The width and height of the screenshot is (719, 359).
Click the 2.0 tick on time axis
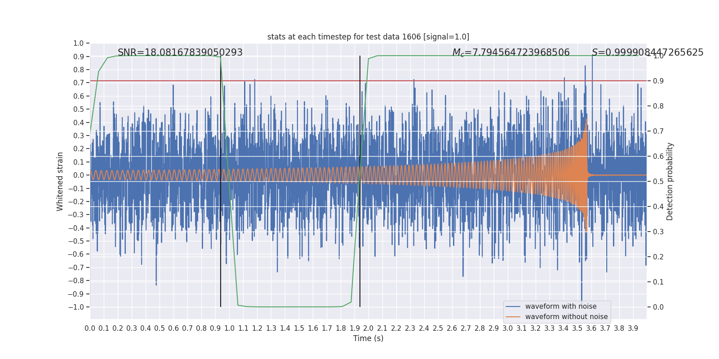[368, 328]
